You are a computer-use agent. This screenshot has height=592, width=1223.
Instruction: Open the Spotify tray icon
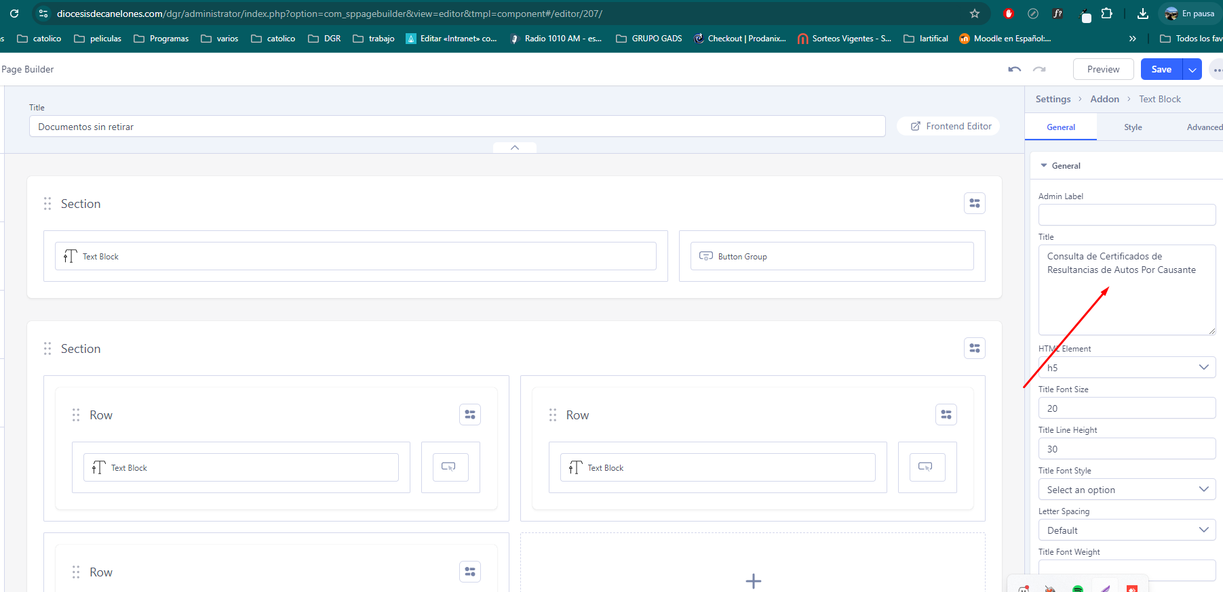coord(1078,589)
